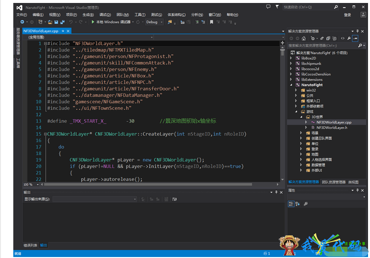Open the 生成(B) menu
Viewport: 370px width, 258px height.
(88, 15)
